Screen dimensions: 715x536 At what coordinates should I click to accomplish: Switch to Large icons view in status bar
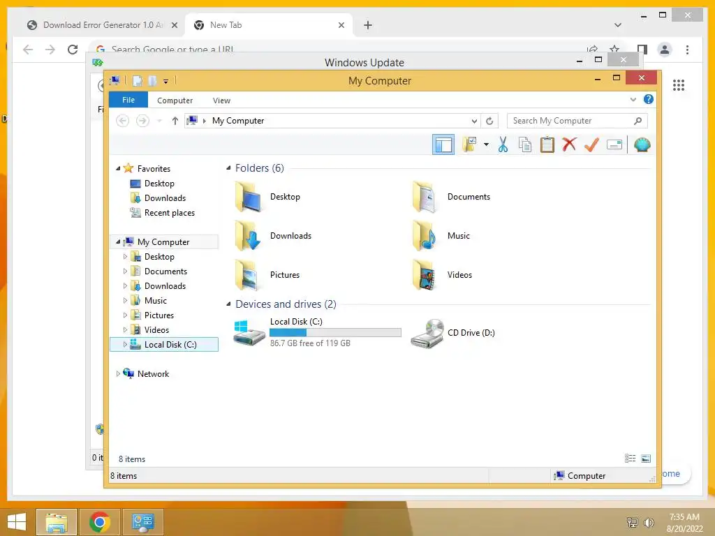click(x=646, y=459)
